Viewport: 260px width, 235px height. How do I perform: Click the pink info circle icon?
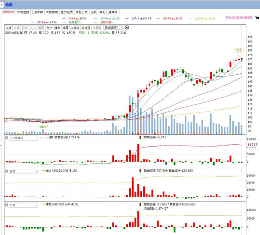tap(227, 18)
